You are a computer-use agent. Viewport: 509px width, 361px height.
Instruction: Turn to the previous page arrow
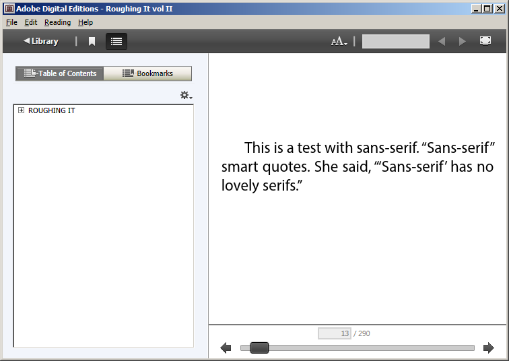pos(226,348)
